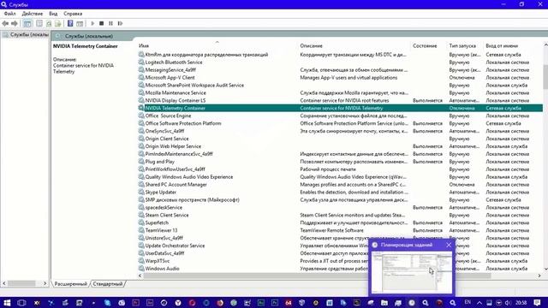Open Help using the blue book icon
The image size is (548, 308).
pyautogui.click(x=70, y=23)
